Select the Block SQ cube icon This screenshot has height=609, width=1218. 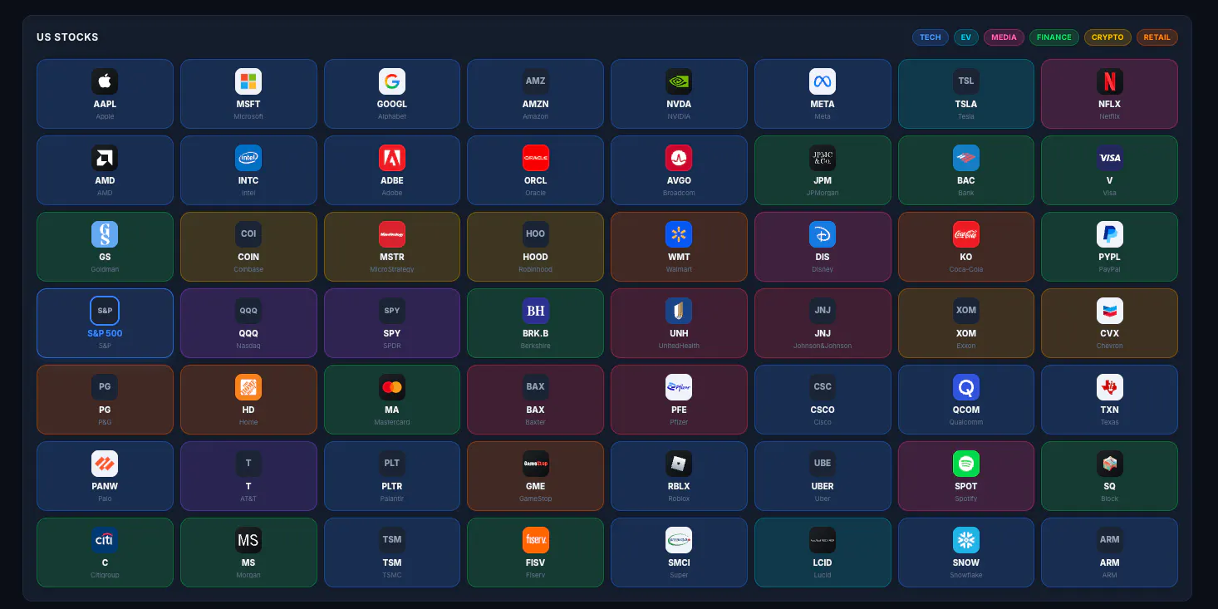tap(1110, 464)
